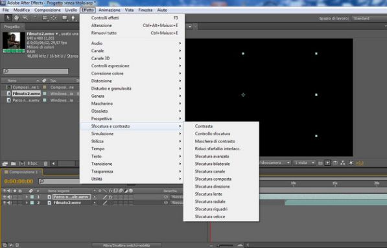Click the Project panel search field

(x=36, y=71)
